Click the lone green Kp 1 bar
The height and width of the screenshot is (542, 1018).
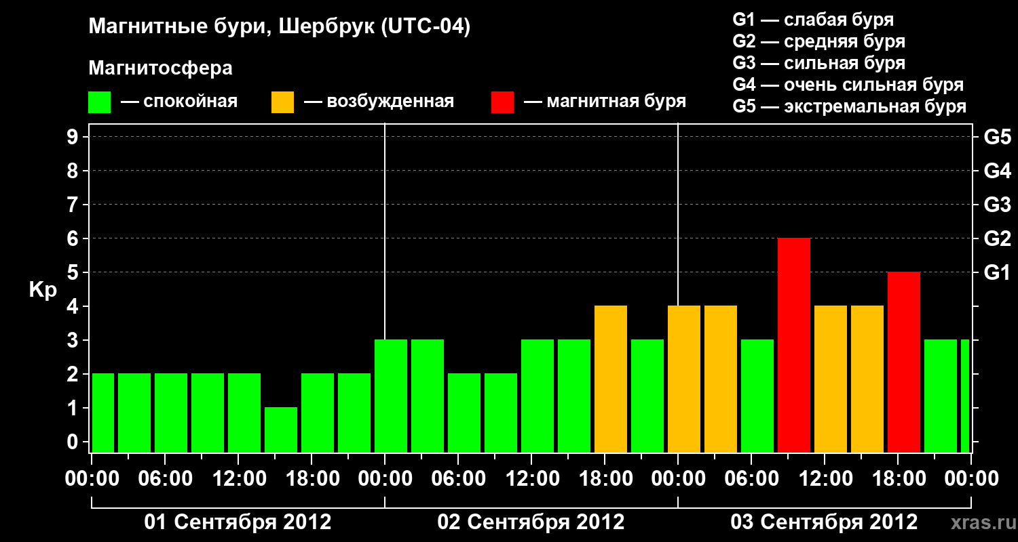tap(281, 430)
